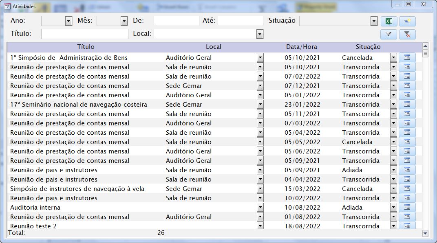
Task: Open details for 1º Simpósio de Administração row
Action: [407, 58]
